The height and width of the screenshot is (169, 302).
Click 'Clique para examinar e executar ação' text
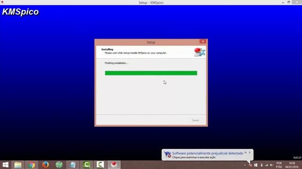click(194, 157)
